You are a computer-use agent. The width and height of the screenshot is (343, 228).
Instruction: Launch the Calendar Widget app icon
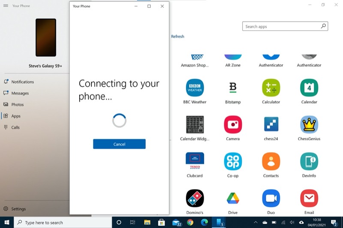(x=195, y=124)
